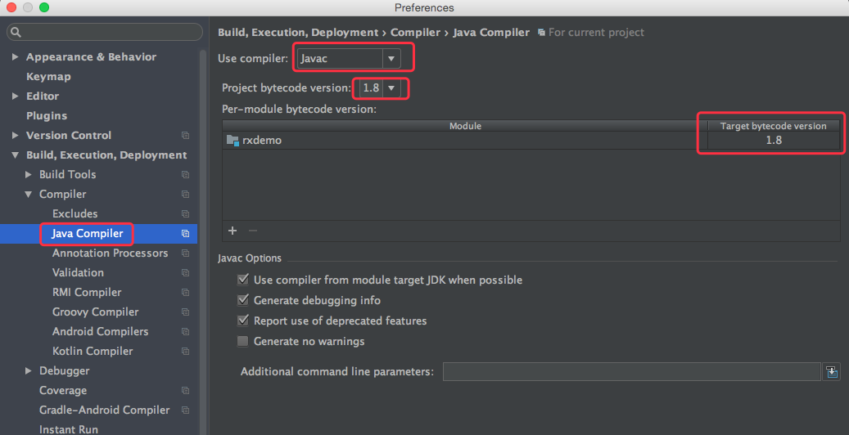Select Annotation Processors settings
Screen dimensions: 849x435
pos(110,253)
